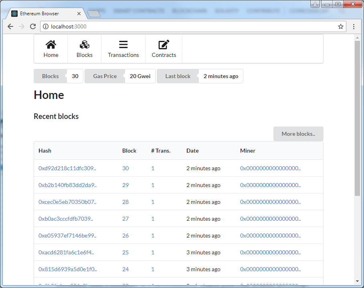
Task: Open block hash 0xe05937ef7146be99..
Action: (68, 236)
